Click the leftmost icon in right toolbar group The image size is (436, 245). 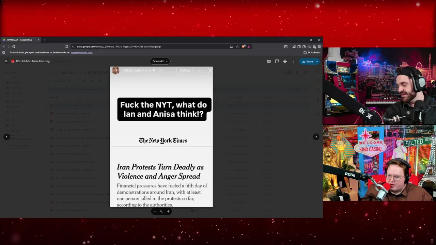pyautogui.click(x=286, y=47)
